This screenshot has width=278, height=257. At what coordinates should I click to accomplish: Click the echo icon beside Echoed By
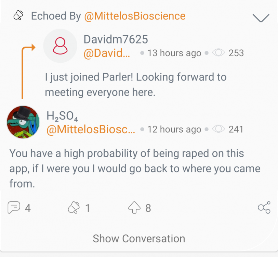pyautogui.click(x=18, y=16)
